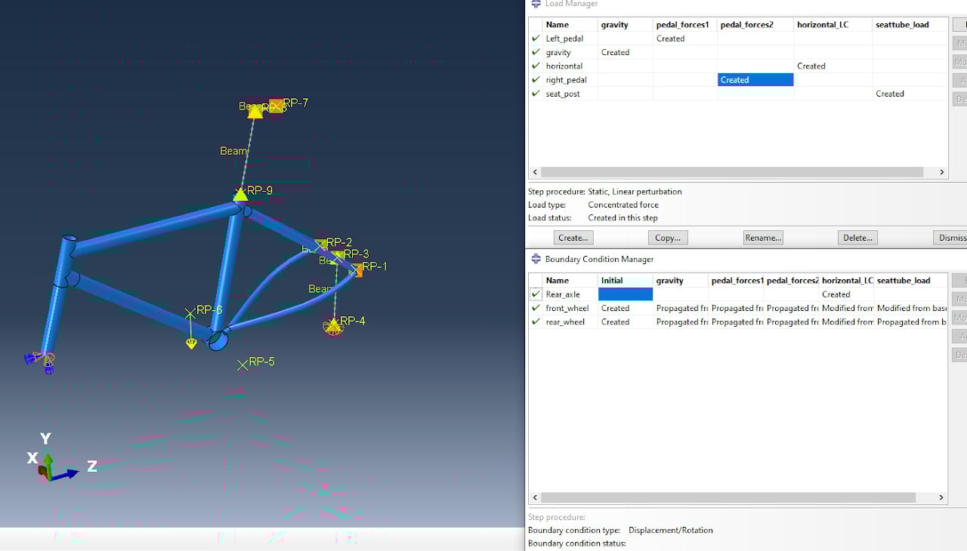Select reference point RP-4 in viewport
Screen dimensions: 967x551
tap(333, 325)
